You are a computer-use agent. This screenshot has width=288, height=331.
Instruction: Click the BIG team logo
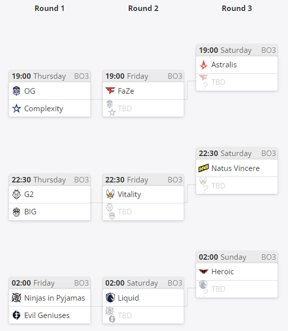pyautogui.click(x=16, y=212)
